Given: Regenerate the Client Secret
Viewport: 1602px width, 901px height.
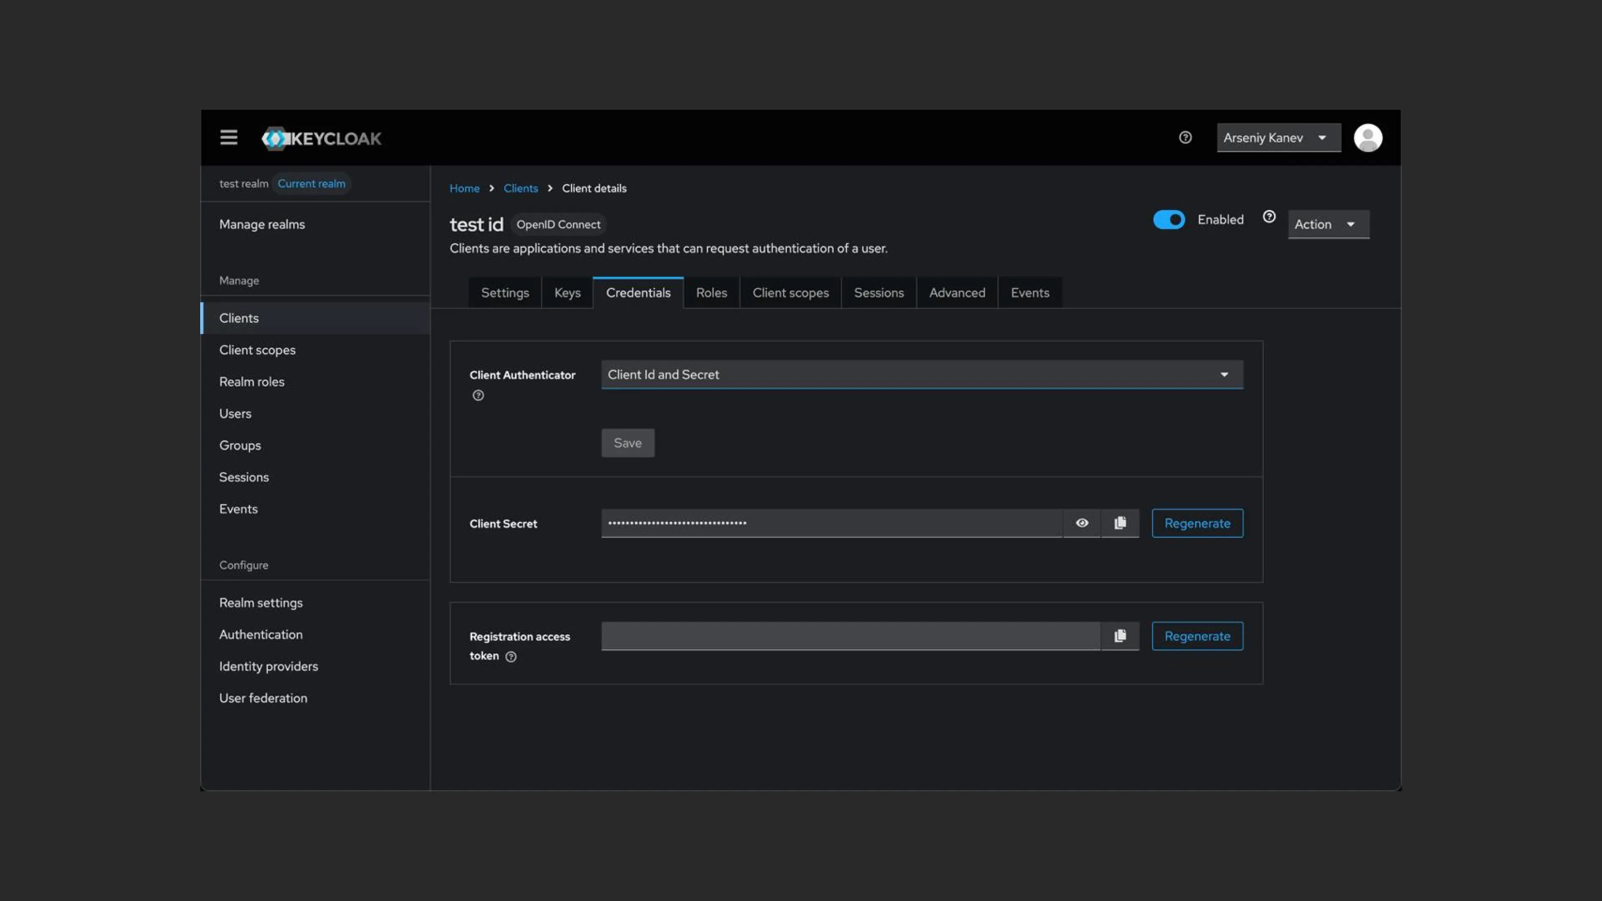Looking at the screenshot, I should tap(1196, 523).
